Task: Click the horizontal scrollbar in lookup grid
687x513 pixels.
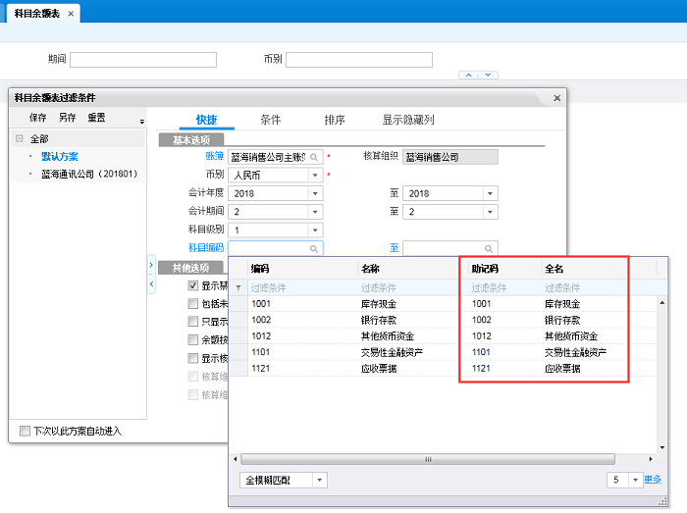Action: 427,459
